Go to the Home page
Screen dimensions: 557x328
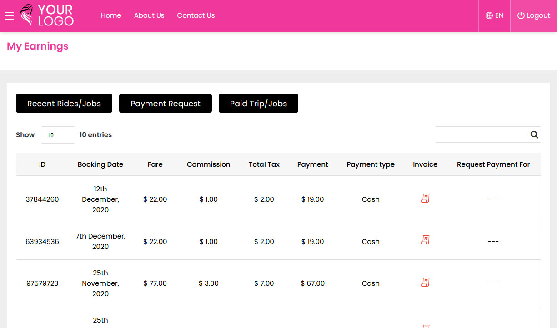coord(111,15)
